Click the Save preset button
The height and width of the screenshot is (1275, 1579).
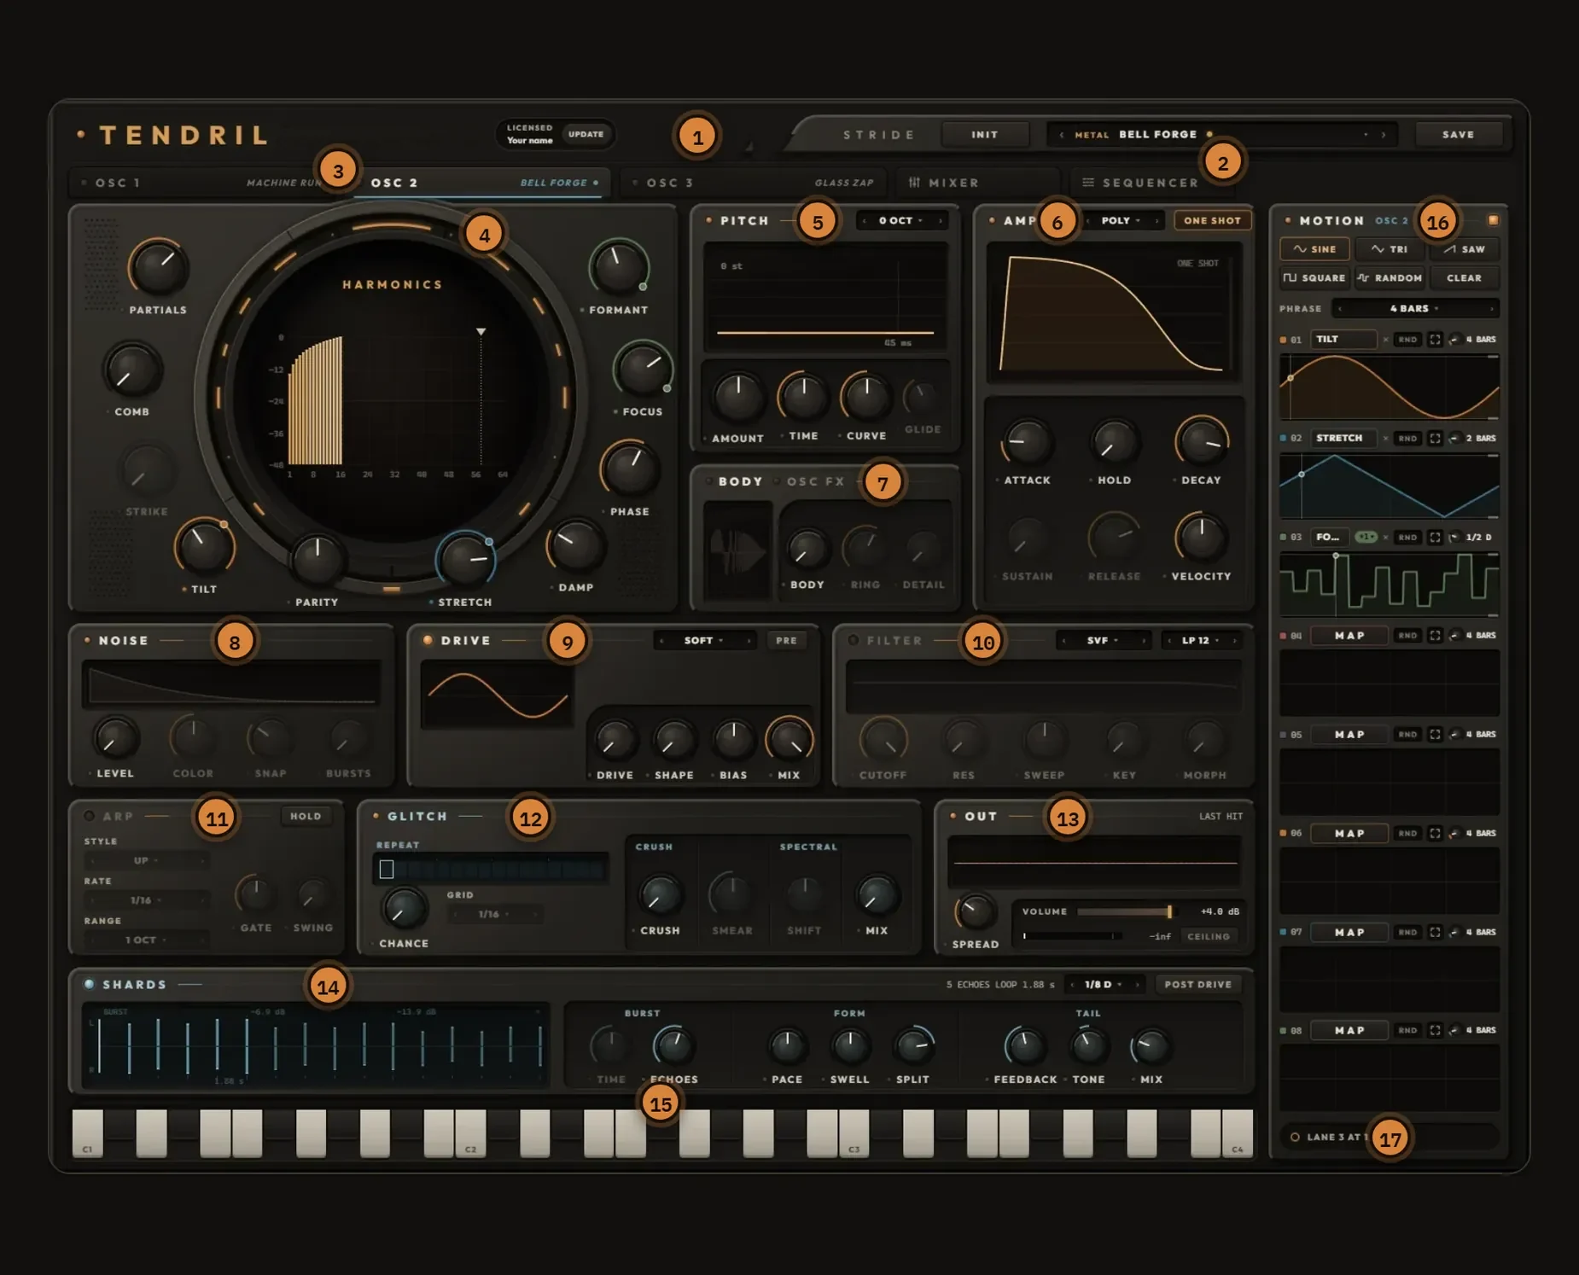[x=1458, y=135]
